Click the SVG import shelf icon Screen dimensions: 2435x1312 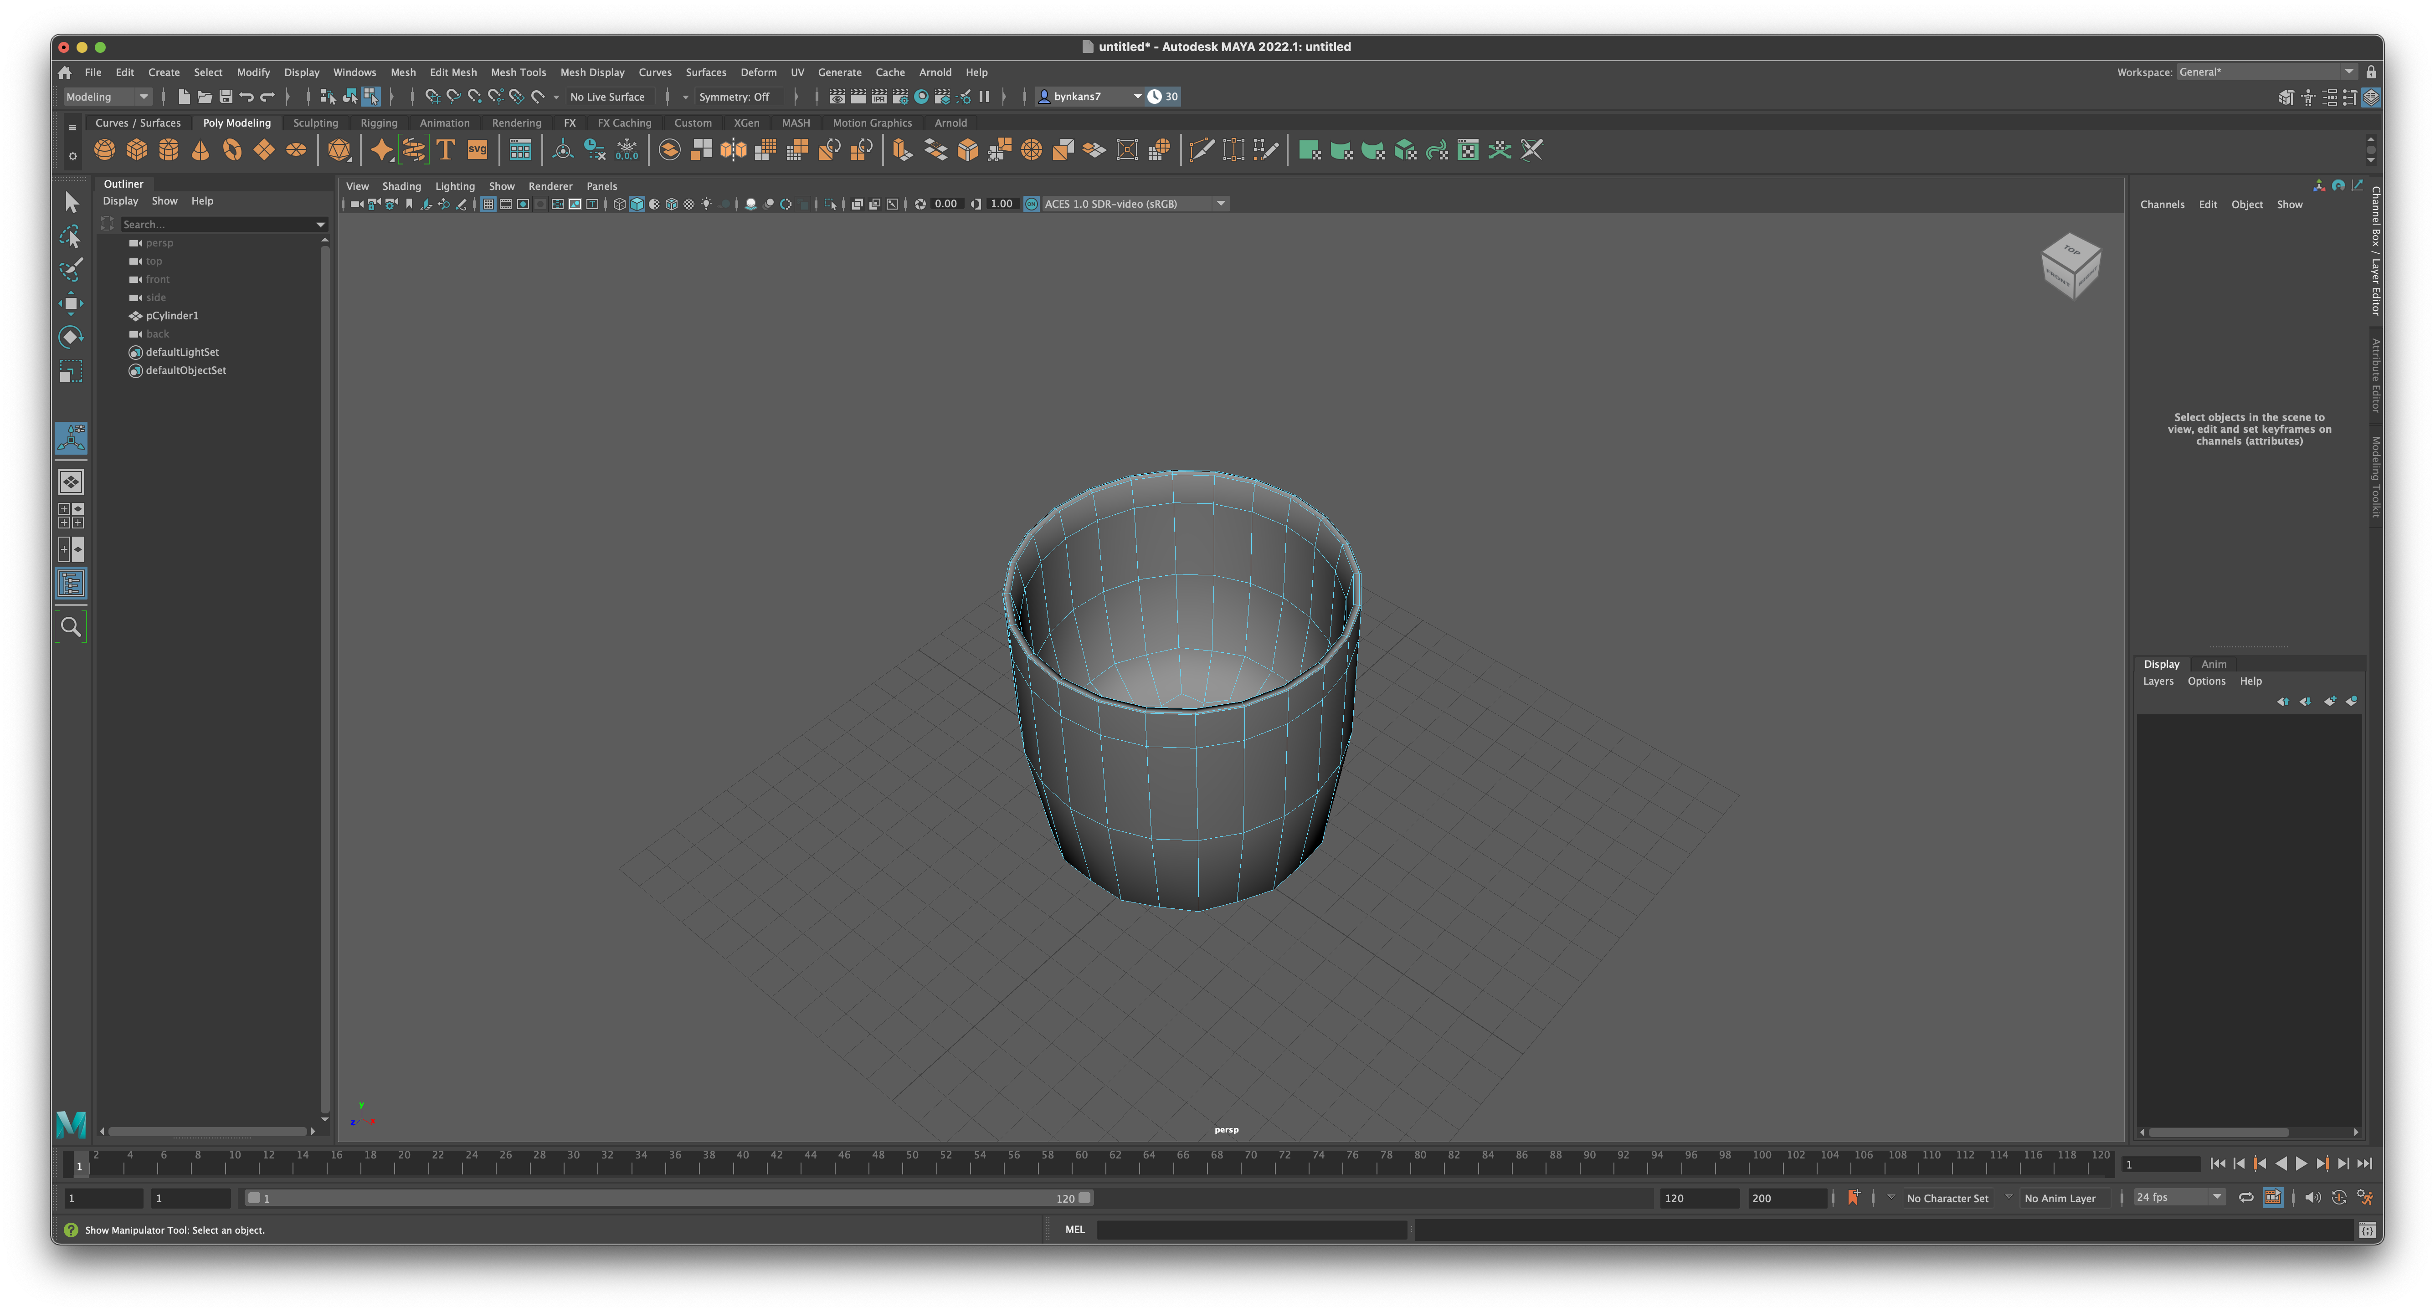click(x=478, y=149)
